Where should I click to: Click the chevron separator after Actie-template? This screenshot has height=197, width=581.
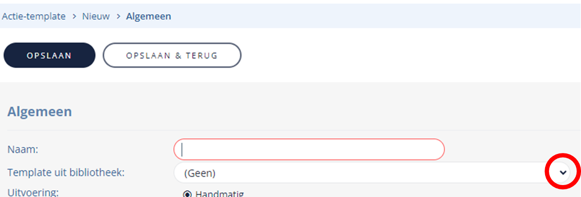coord(74,16)
